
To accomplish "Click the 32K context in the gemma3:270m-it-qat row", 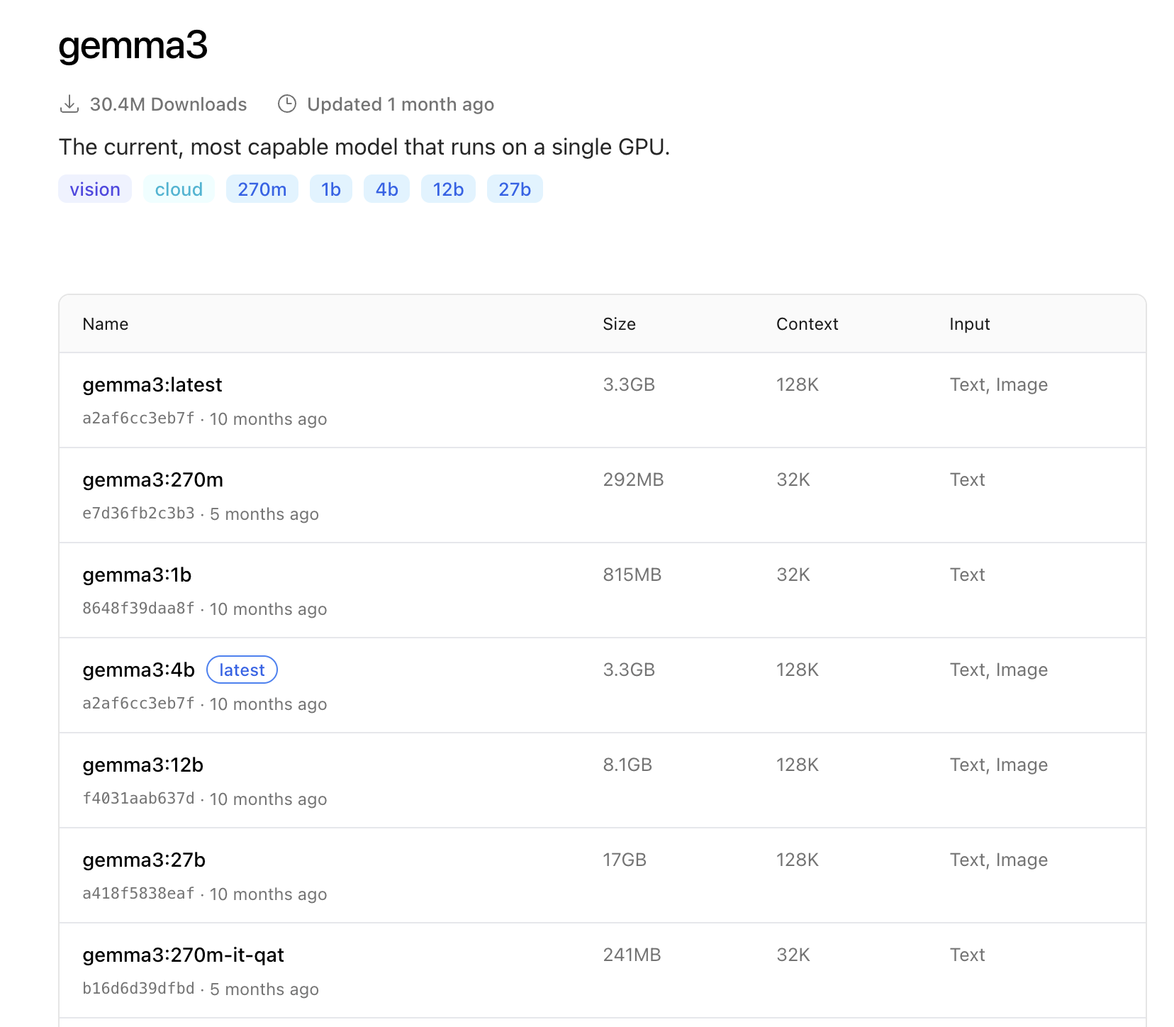I will tap(793, 955).
